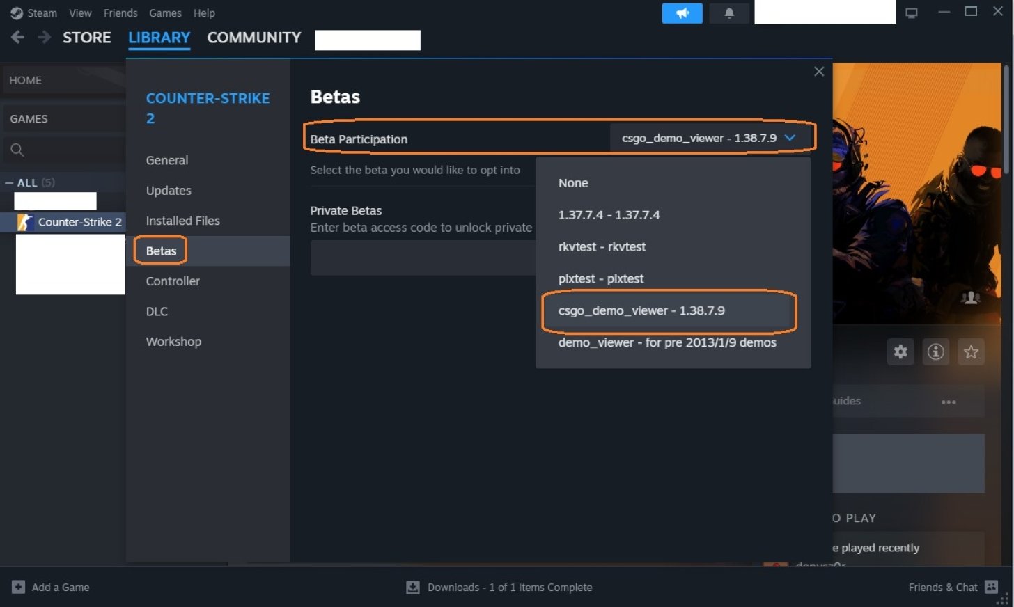Screen dimensions: 1014x607
Task: Click the beta access code input field
Action: [418, 258]
